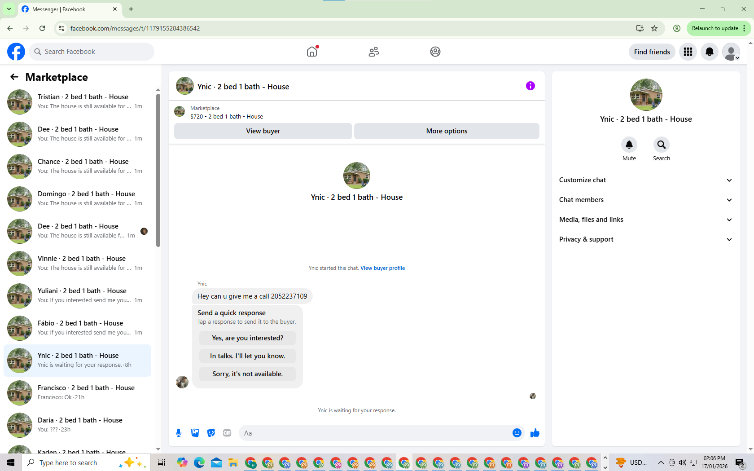Screen dimensions: 754x471
Task: Open the emoji picker smiley
Action: pos(517,433)
